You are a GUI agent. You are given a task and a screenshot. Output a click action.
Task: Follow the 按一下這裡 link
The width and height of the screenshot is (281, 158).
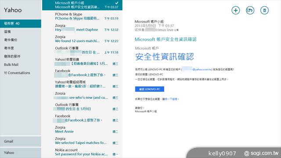point(171,99)
